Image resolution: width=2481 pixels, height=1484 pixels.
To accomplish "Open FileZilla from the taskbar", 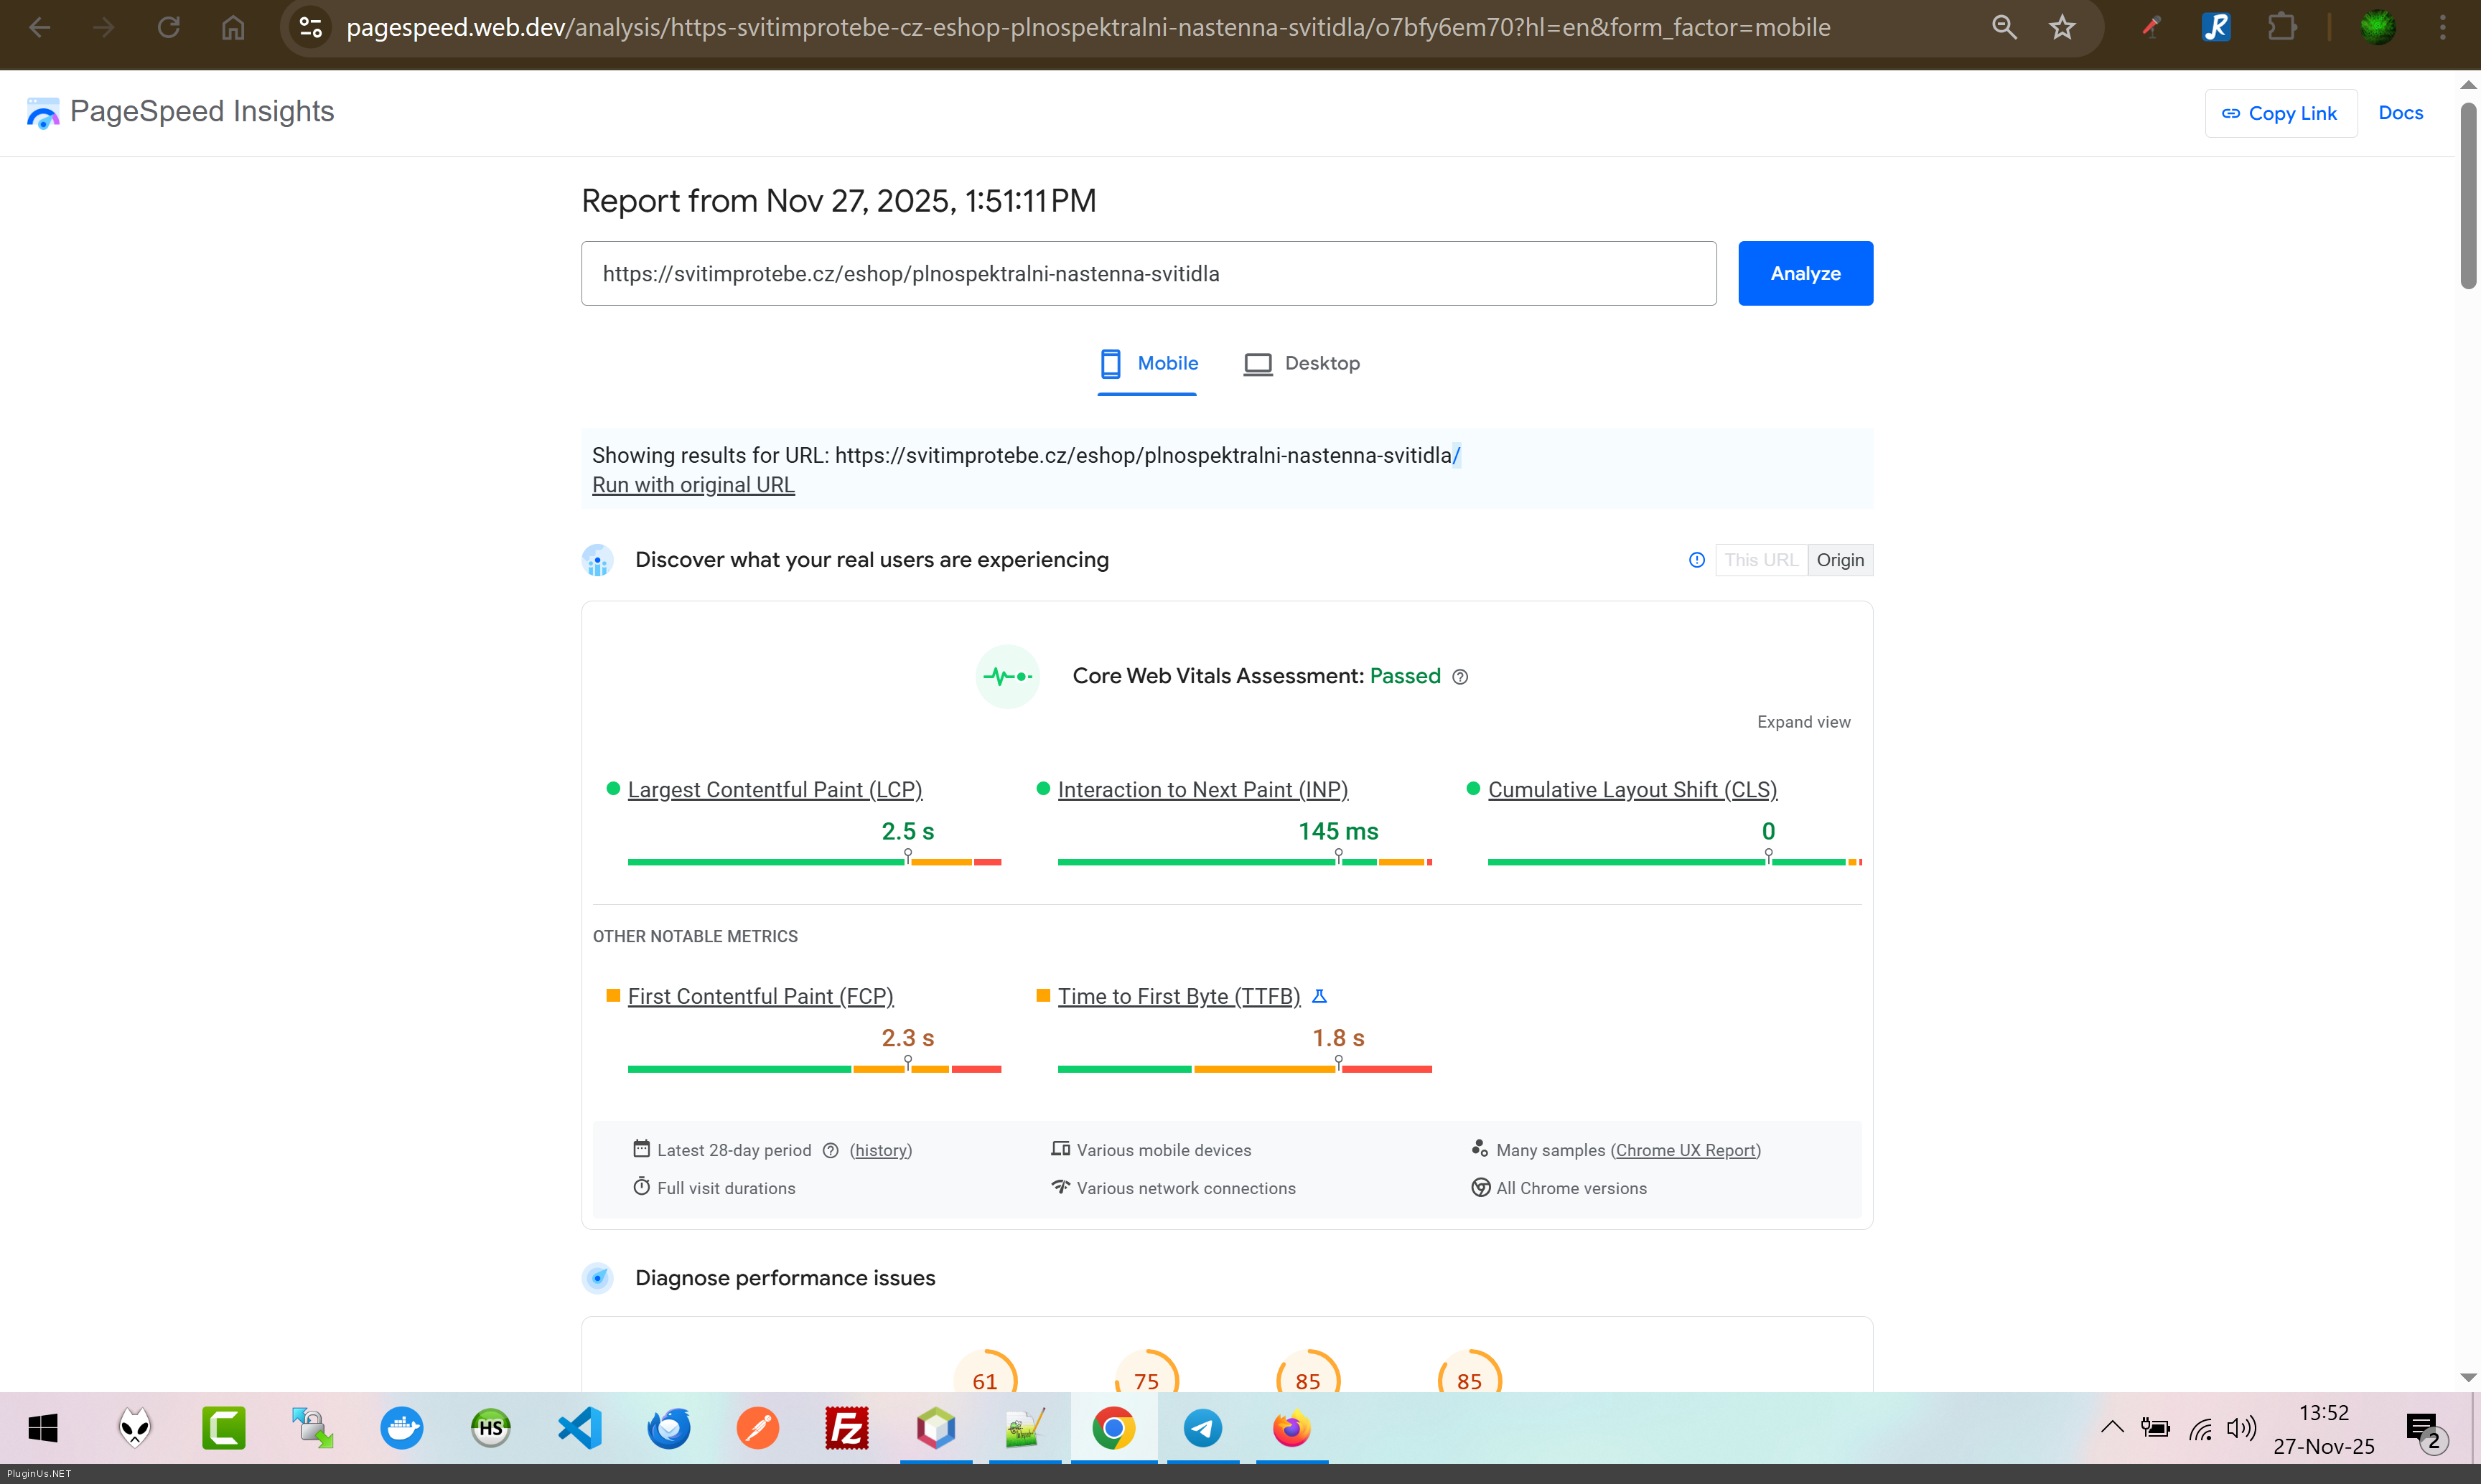I will pos(846,1428).
